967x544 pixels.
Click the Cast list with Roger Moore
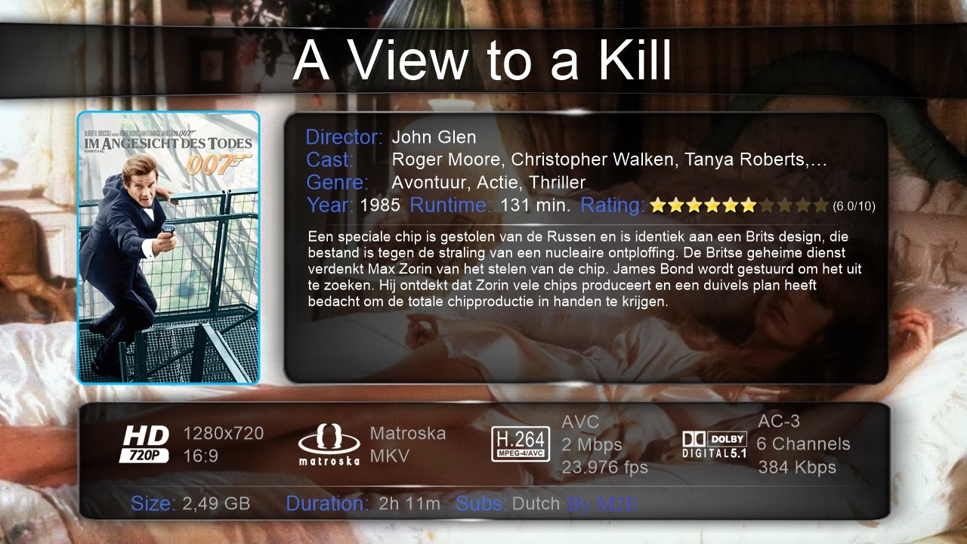[610, 160]
